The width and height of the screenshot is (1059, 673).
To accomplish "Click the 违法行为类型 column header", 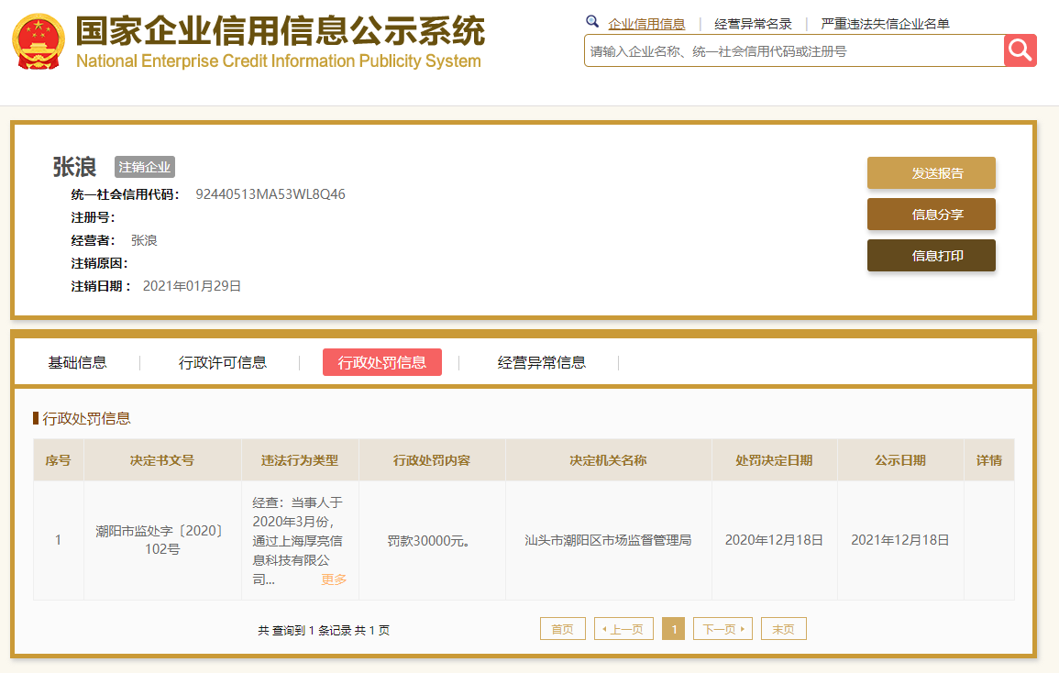I will click(300, 460).
